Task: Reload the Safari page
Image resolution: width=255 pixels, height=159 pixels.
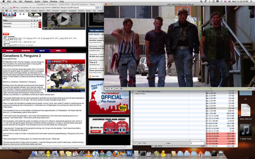Action: [x=101, y=7]
